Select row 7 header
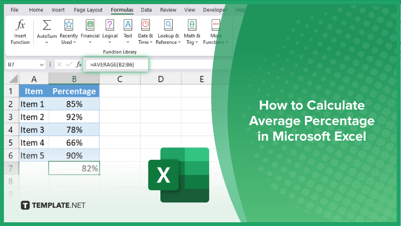Viewport: 401px width, 226px height. [x=11, y=168]
